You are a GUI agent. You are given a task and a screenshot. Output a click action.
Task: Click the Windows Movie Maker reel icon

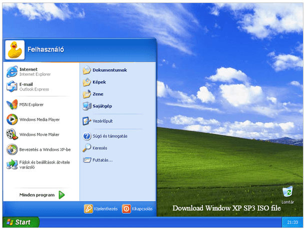coord(12,134)
